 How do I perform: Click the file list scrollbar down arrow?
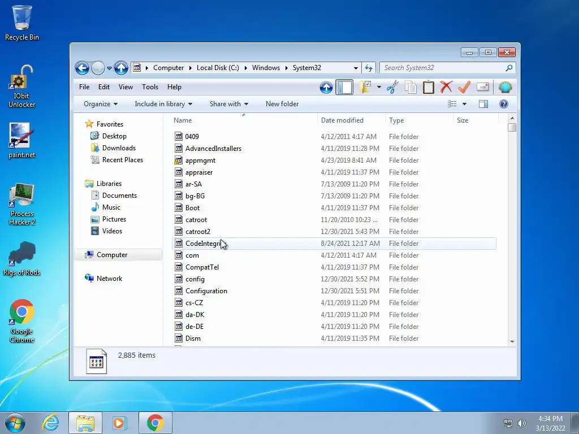512,341
